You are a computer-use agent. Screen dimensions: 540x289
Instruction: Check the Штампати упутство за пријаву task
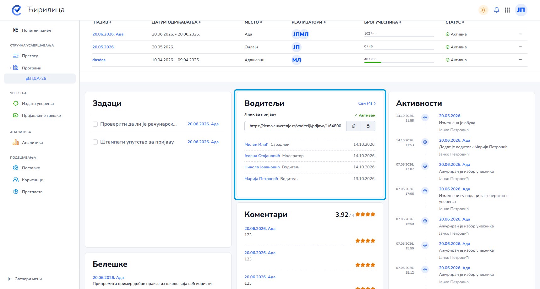tap(95, 142)
